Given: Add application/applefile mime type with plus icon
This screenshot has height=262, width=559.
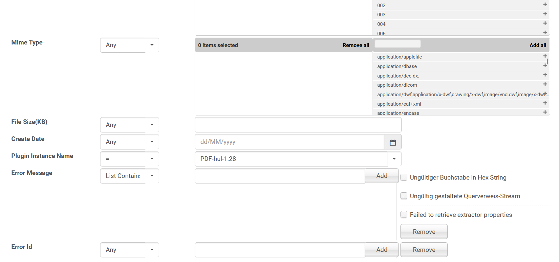Looking at the screenshot, I should click(x=545, y=56).
